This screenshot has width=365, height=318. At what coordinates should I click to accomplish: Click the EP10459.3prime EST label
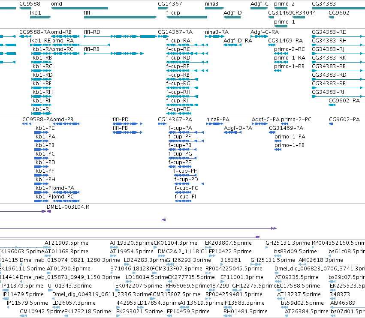point(188,312)
